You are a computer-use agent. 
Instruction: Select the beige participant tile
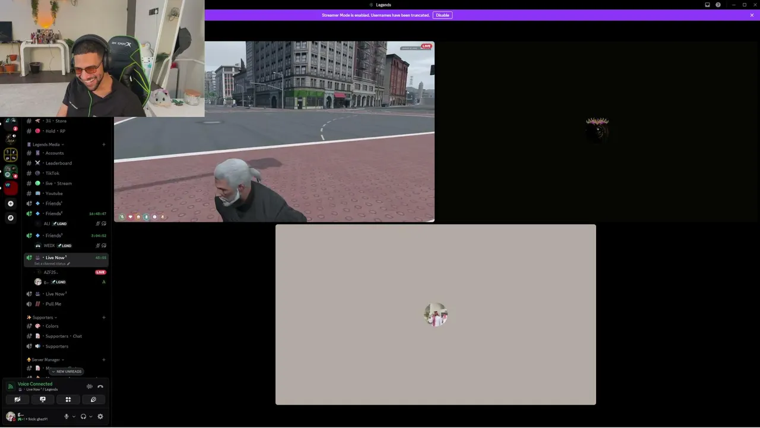(x=436, y=314)
